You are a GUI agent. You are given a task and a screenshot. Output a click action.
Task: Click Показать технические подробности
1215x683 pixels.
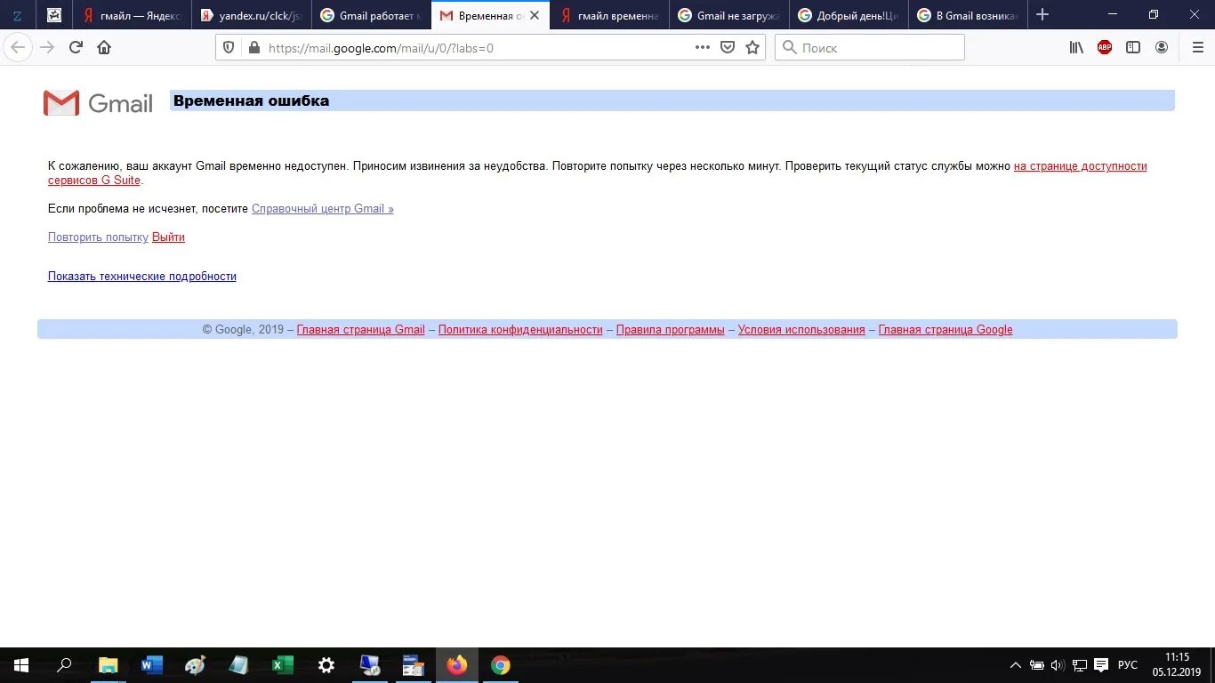(x=142, y=277)
